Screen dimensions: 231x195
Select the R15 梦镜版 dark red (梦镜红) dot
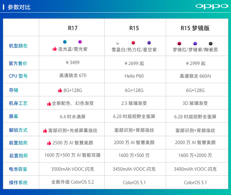(x=180, y=44)
